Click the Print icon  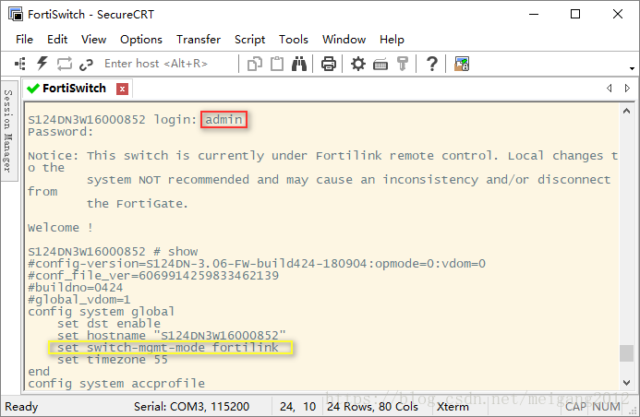coord(329,64)
